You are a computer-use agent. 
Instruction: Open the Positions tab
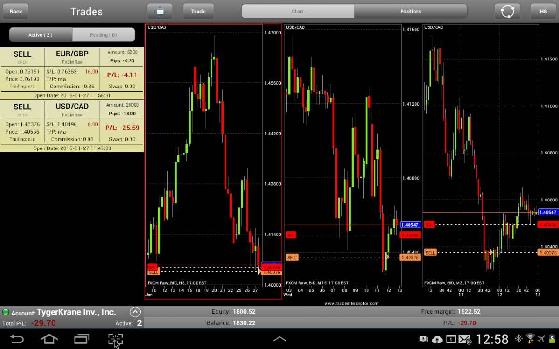410,11
